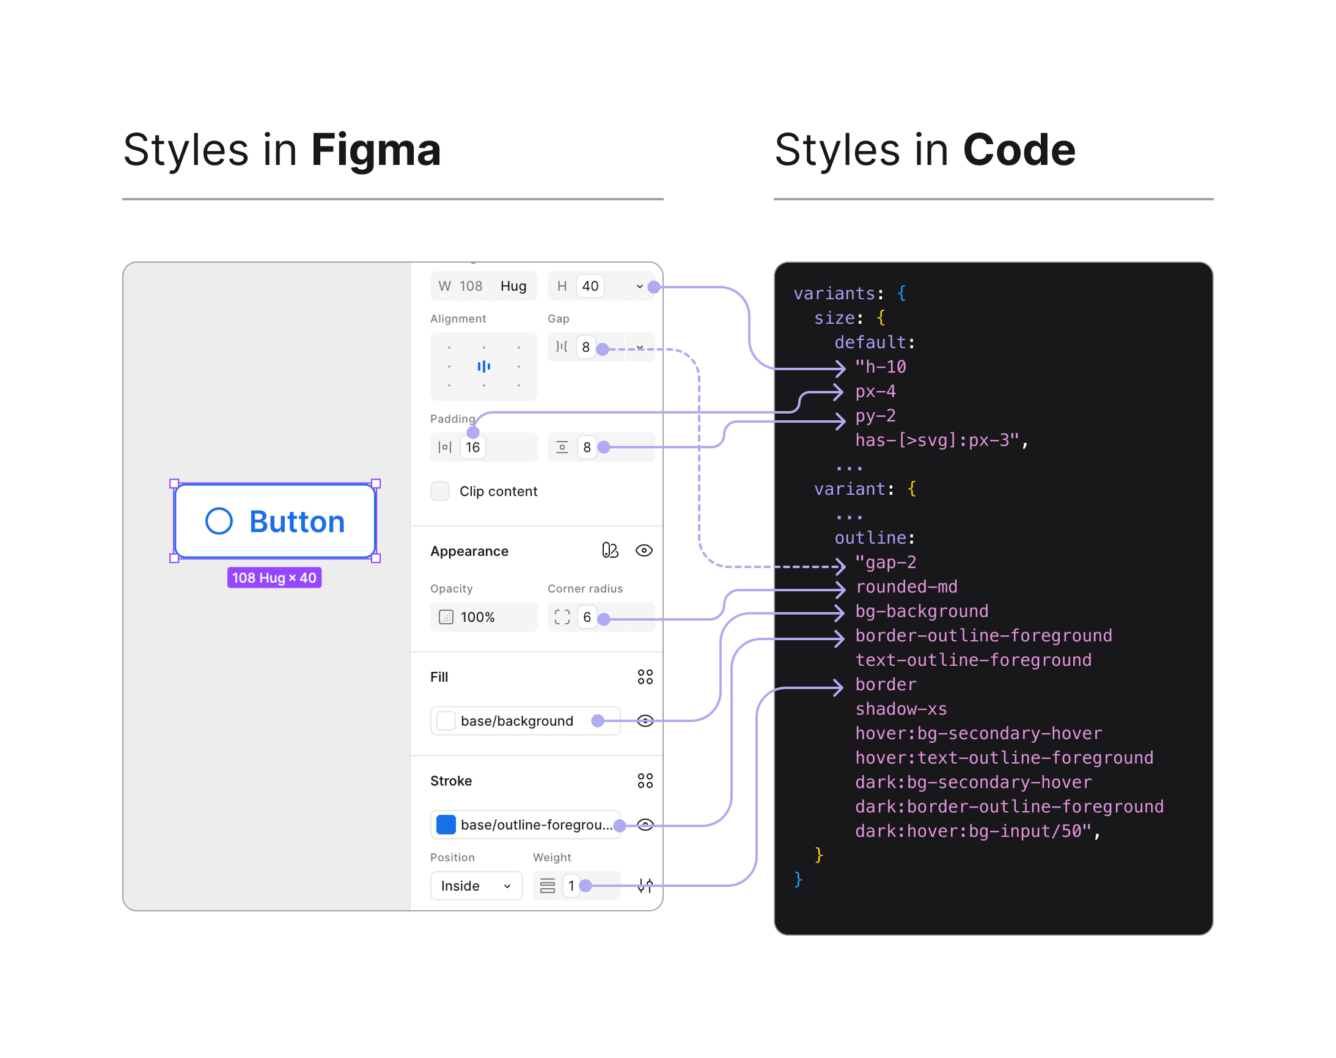Open the height field dropdown chevron
The height and width of the screenshot is (1058, 1336).
tap(639, 286)
